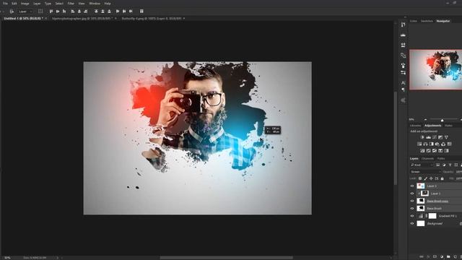462x260 pixels.
Task: Add Exposure adjustment
Action: 440,137
